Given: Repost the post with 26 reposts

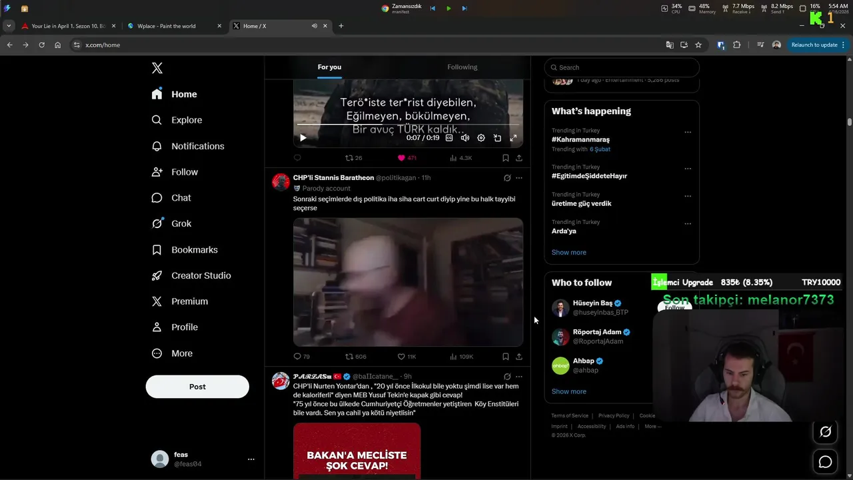Looking at the screenshot, I should tap(353, 158).
